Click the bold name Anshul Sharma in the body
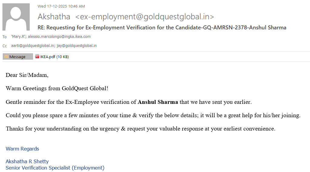 click(x=158, y=102)
